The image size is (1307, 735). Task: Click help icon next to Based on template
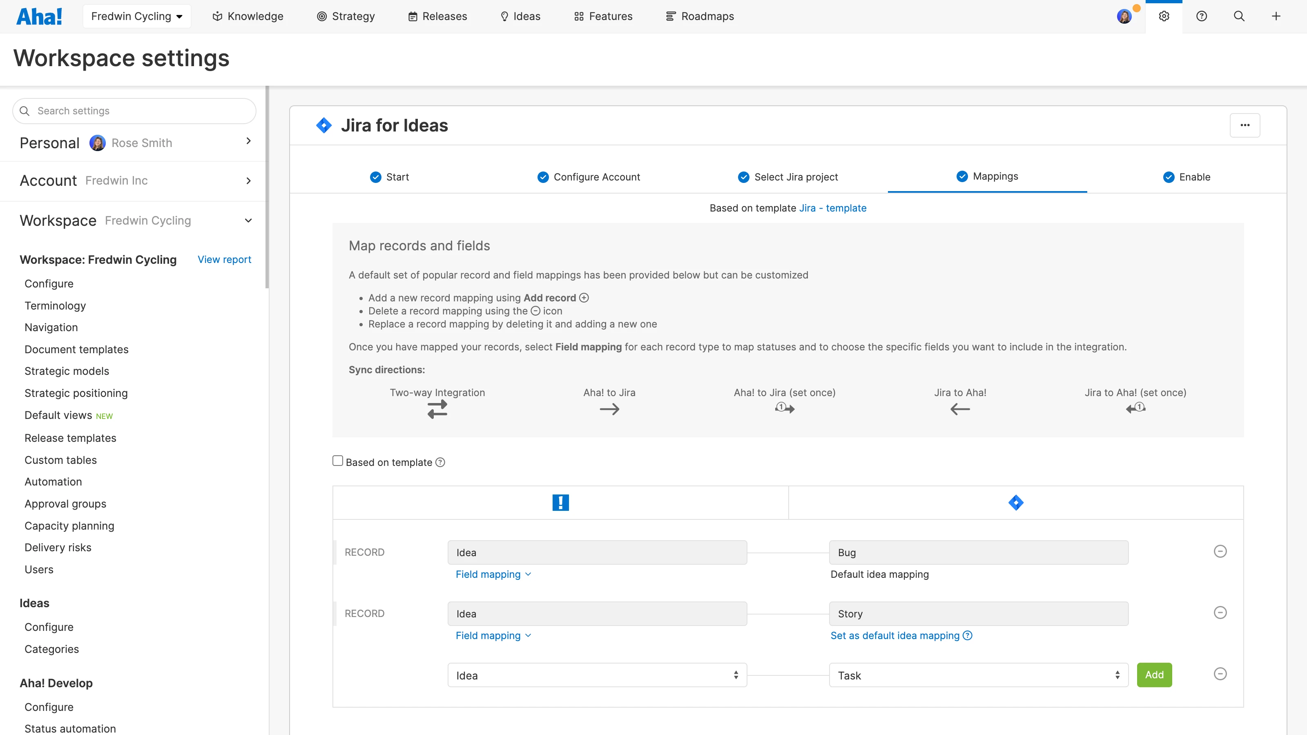(440, 462)
